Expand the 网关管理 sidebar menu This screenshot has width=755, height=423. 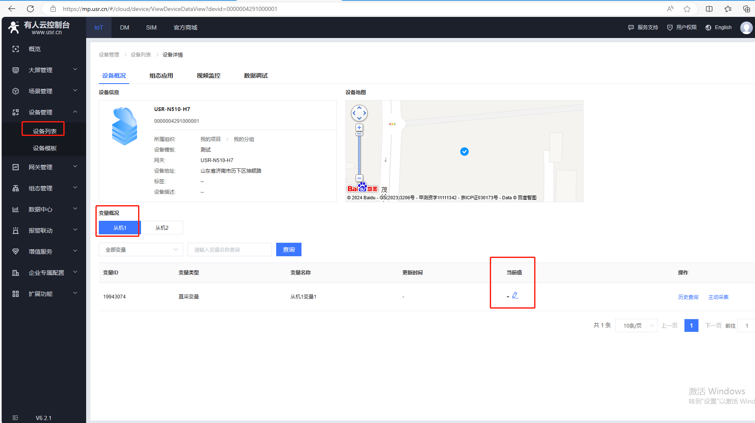(x=44, y=167)
